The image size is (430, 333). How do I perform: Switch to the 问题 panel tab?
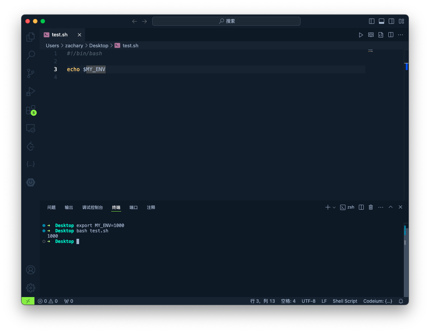point(51,207)
